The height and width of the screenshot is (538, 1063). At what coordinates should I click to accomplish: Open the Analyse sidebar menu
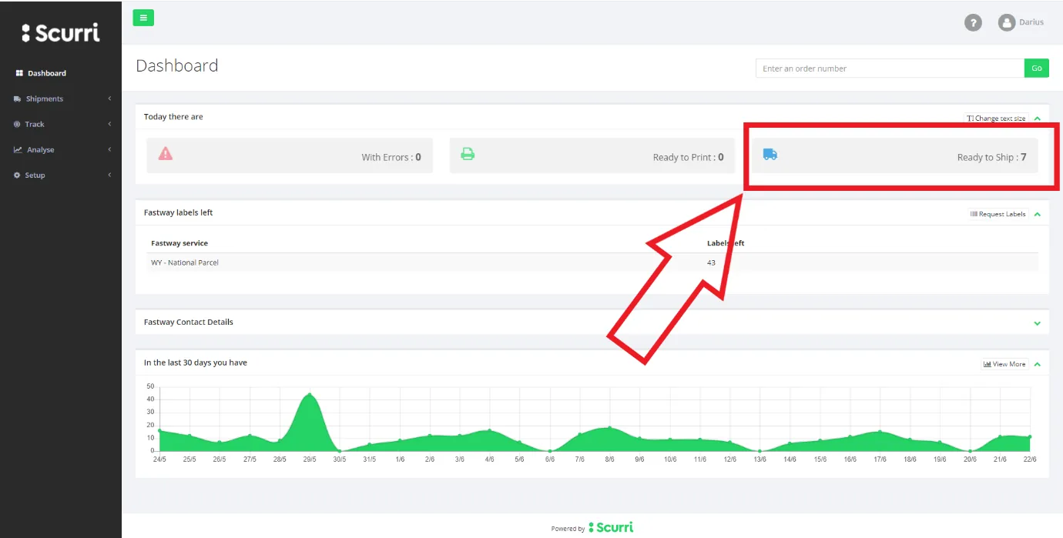click(x=41, y=149)
